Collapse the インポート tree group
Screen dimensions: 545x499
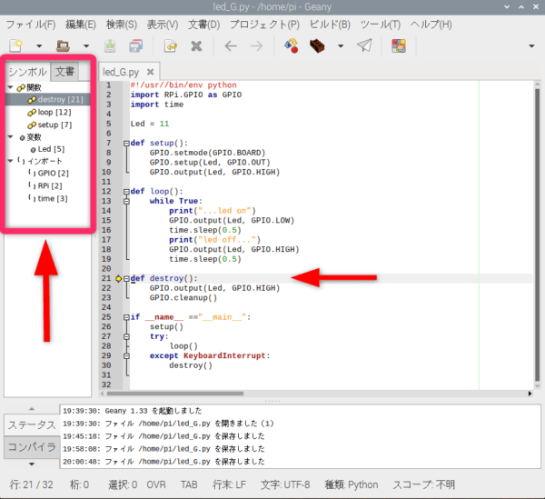coord(10,161)
